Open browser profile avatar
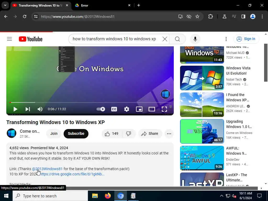The height and width of the screenshot is (201, 268). (253, 16)
